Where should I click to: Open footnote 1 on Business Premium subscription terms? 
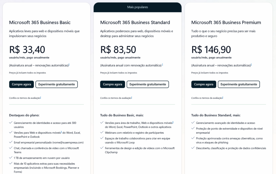point(251,64)
